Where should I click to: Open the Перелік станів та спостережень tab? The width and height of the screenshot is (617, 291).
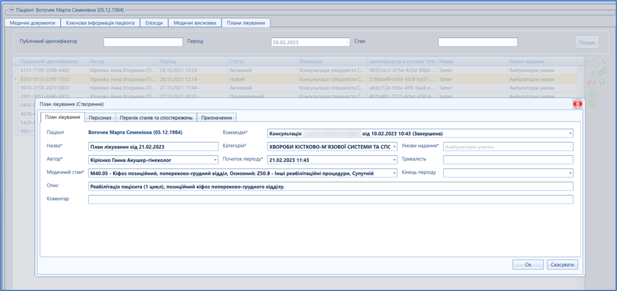pyautogui.click(x=156, y=117)
